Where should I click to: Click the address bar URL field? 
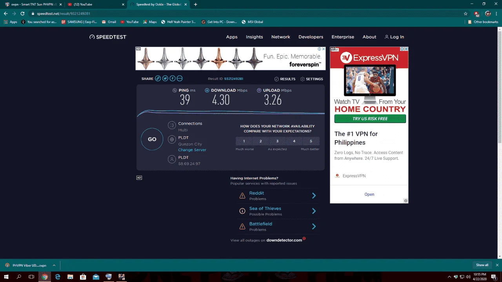point(247,13)
